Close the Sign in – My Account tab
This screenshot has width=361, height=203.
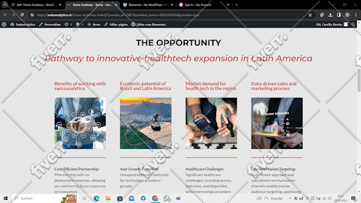click(x=228, y=5)
